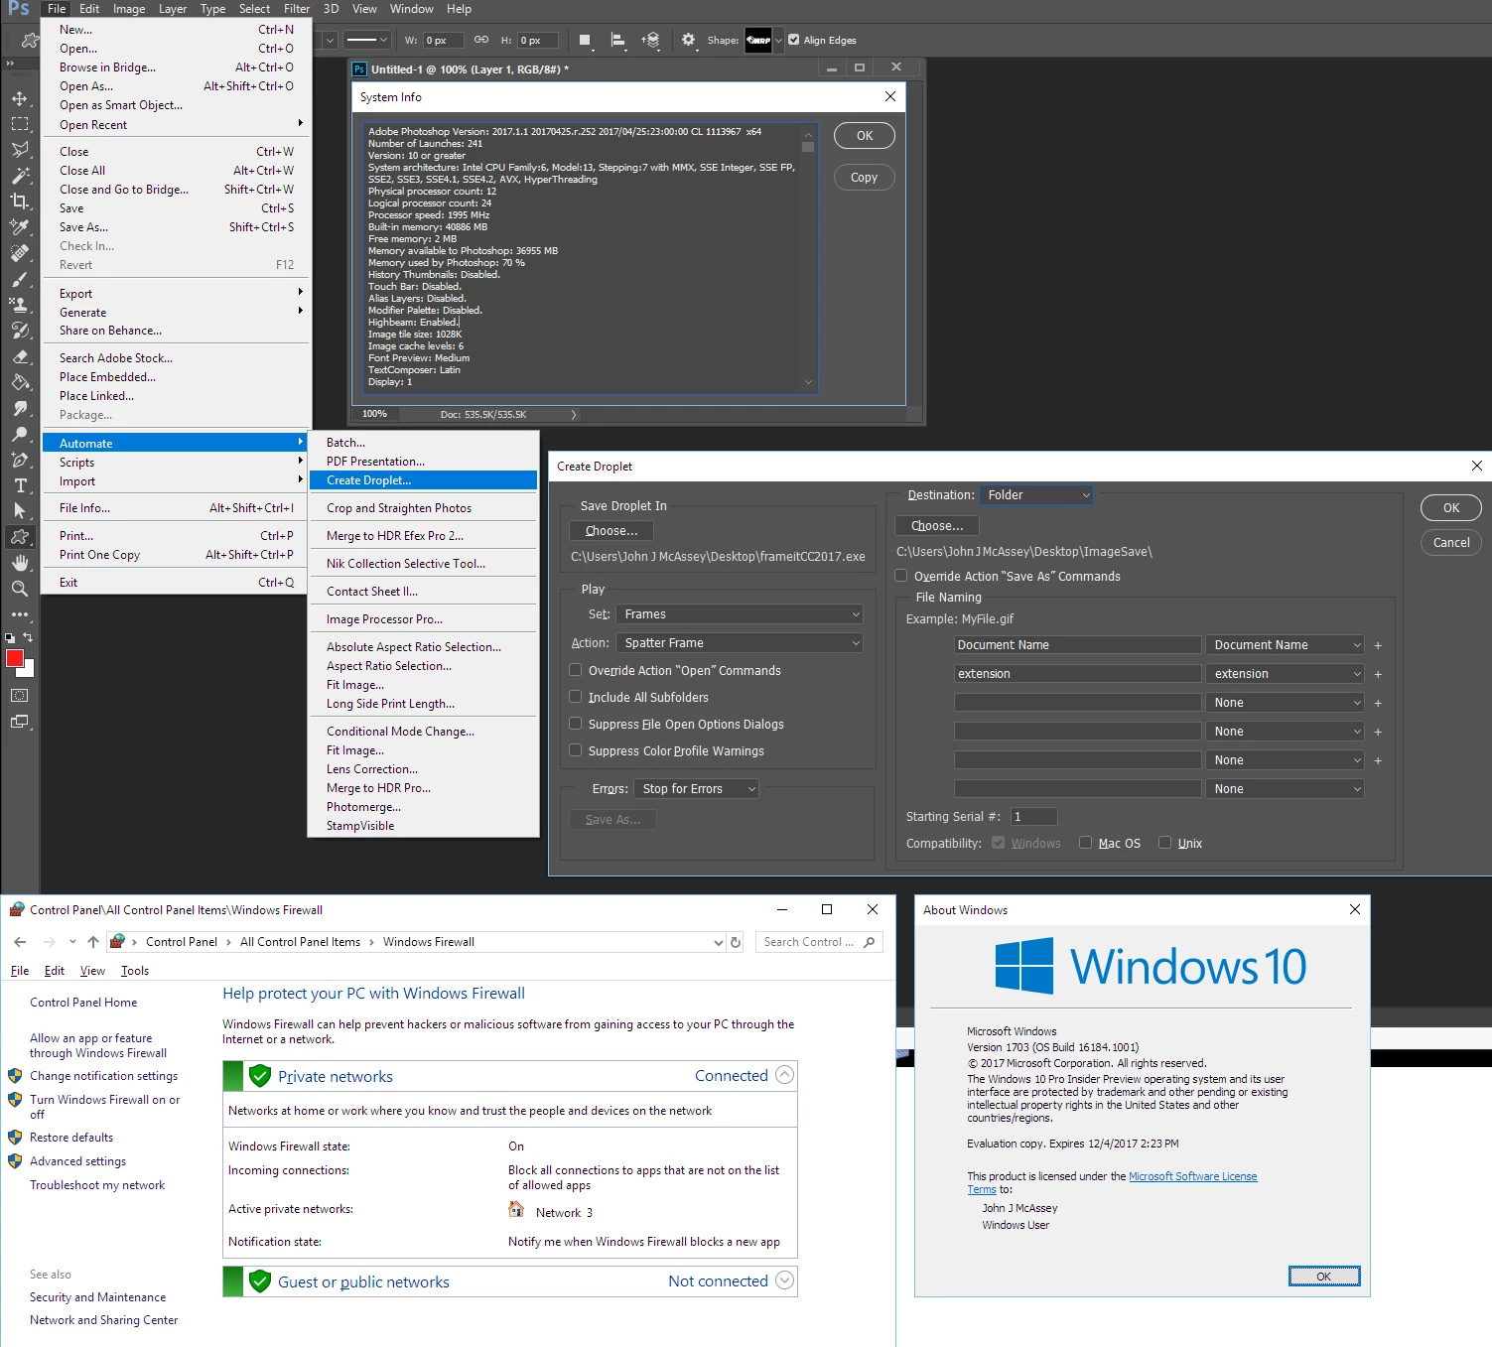Click the red foreground color swatch
This screenshot has height=1347, width=1492.
(x=14, y=658)
